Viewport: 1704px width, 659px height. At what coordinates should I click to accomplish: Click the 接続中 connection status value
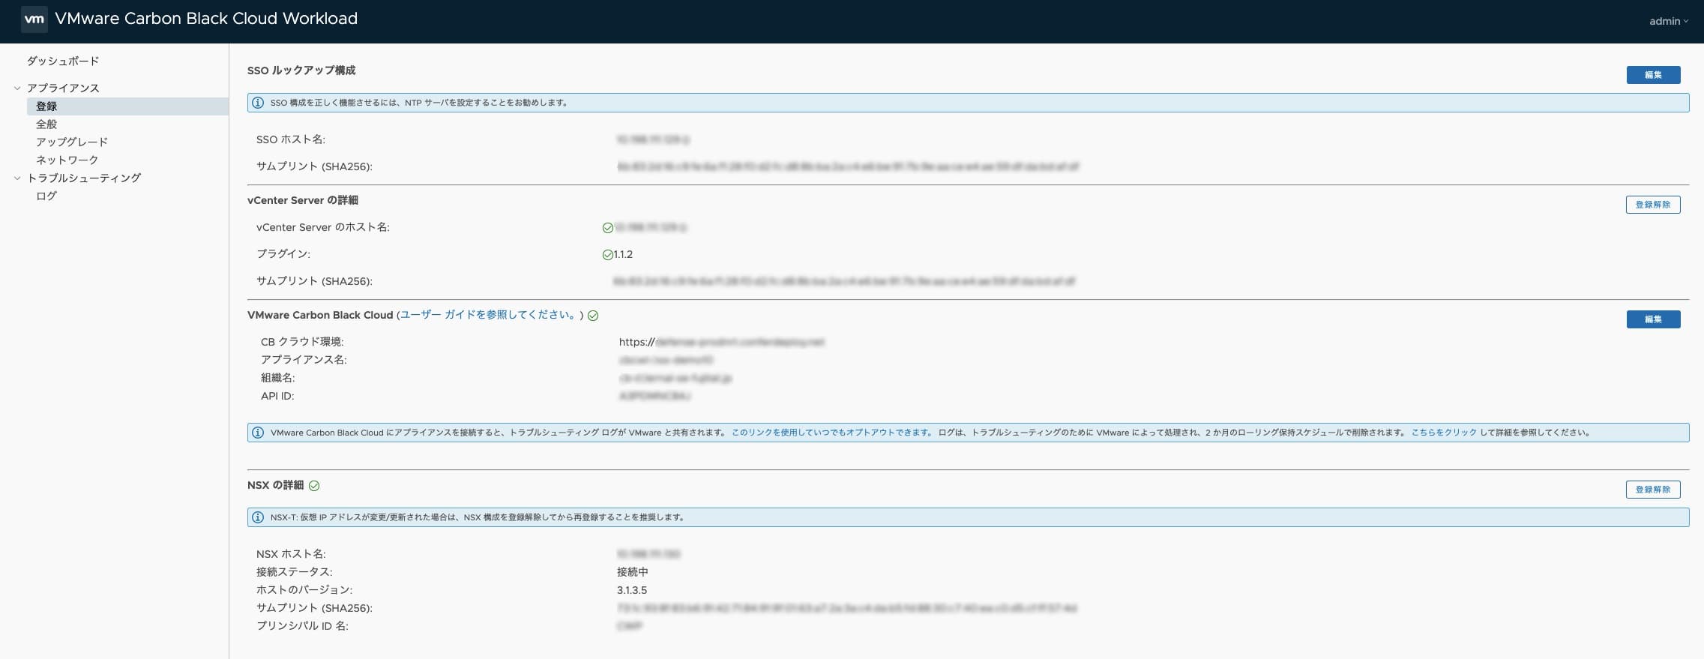[633, 572]
